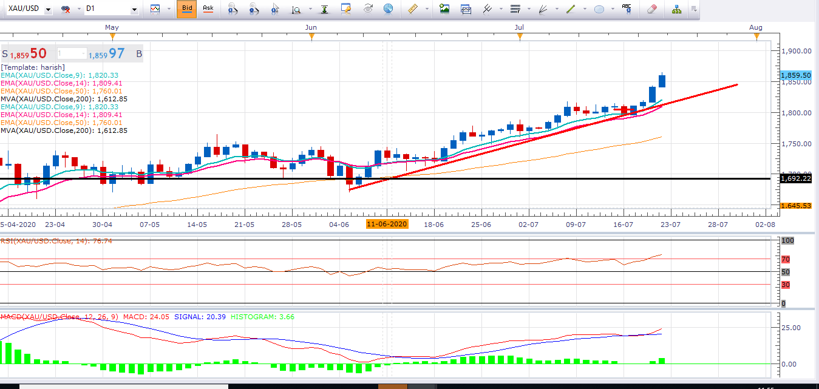Select the fan lines drawing tool
The height and width of the screenshot is (389, 819).
[x=543, y=9]
